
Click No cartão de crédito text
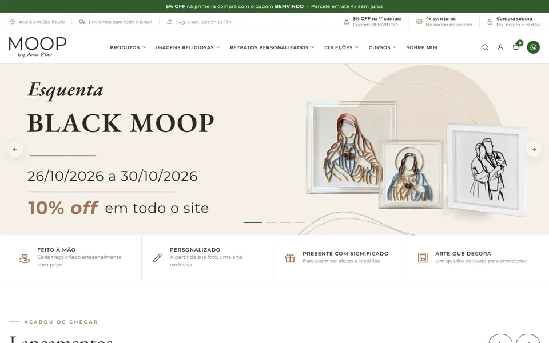[x=449, y=25]
